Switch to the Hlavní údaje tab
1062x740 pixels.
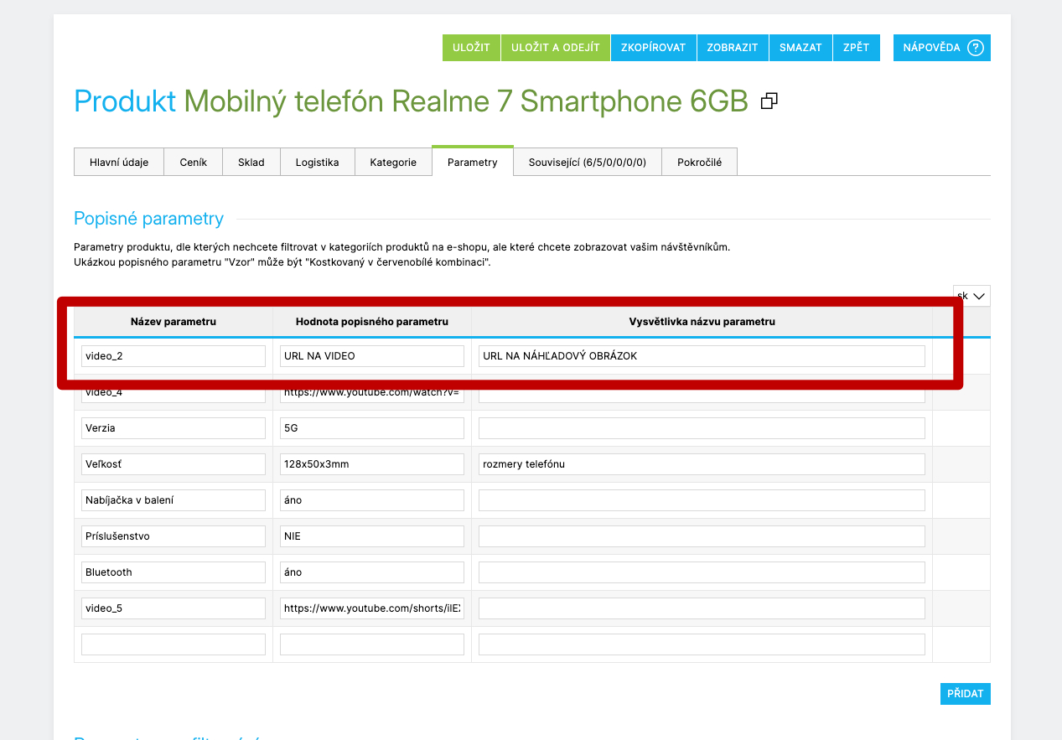pos(119,162)
